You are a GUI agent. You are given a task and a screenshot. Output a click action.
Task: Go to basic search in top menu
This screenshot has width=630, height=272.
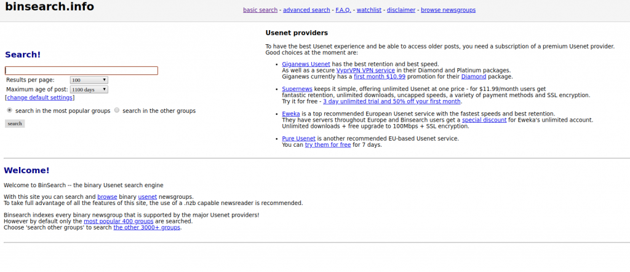pyautogui.click(x=260, y=10)
